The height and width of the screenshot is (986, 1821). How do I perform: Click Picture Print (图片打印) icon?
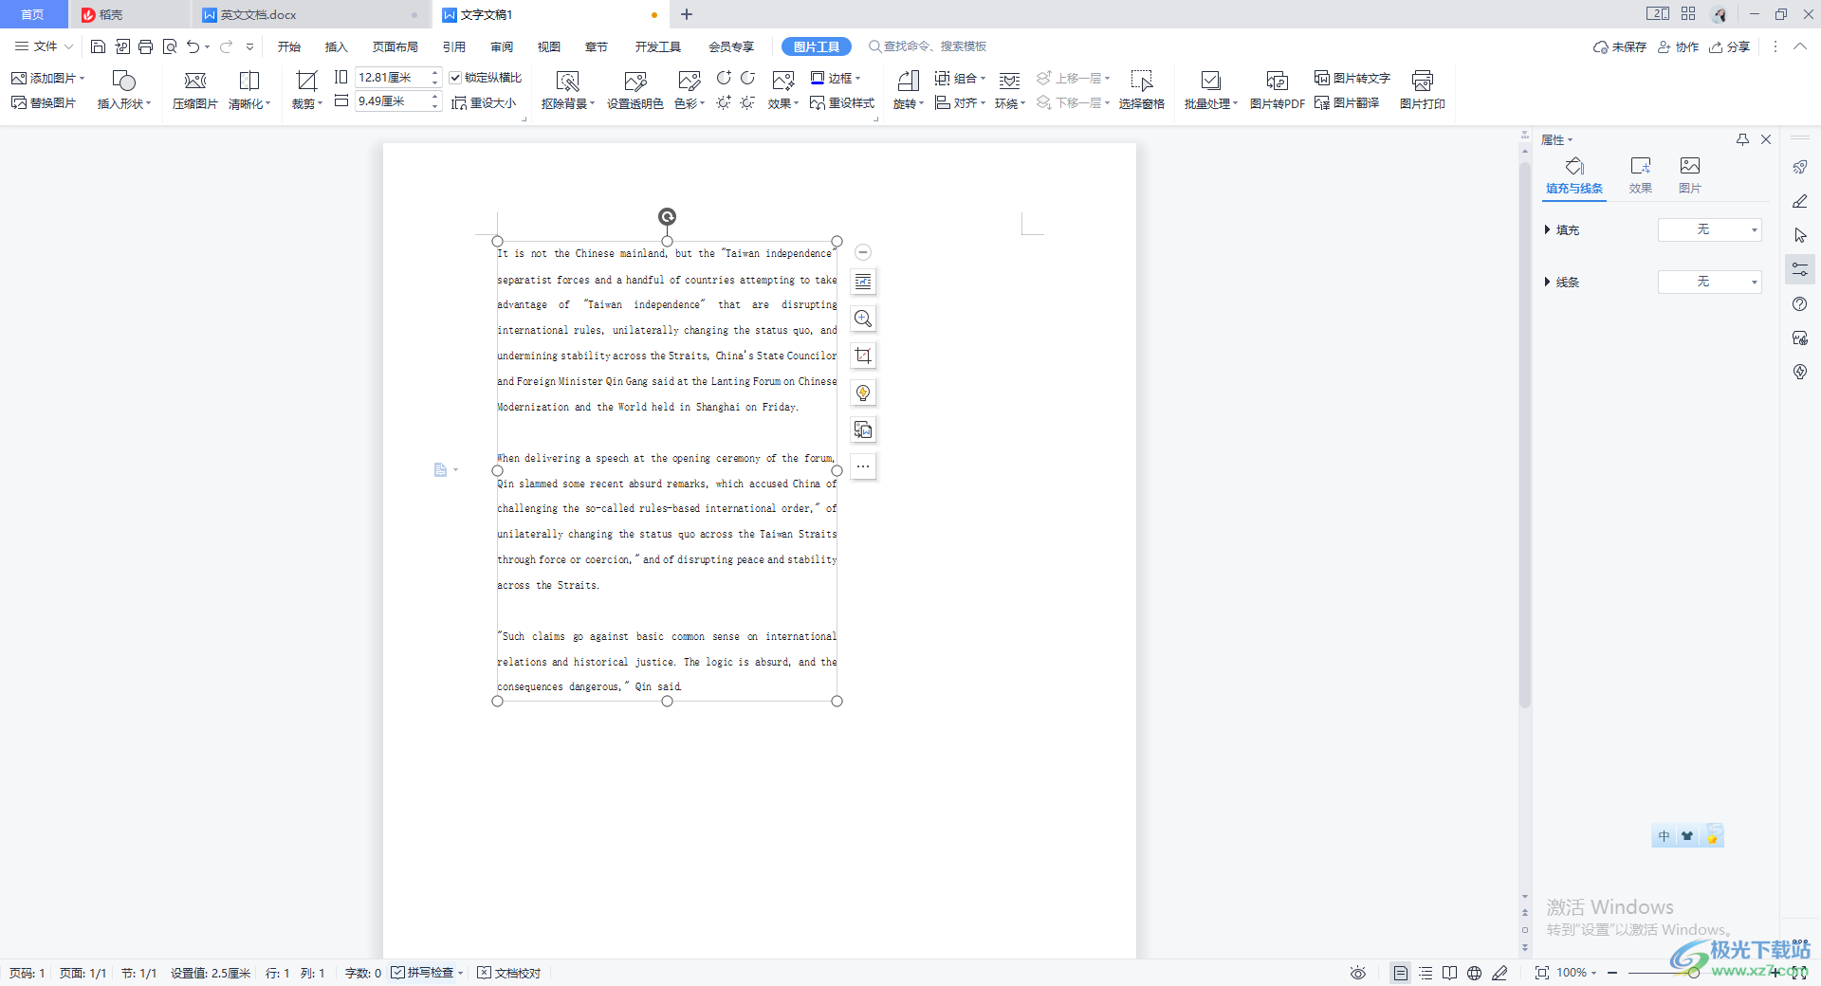click(1422, 91)
